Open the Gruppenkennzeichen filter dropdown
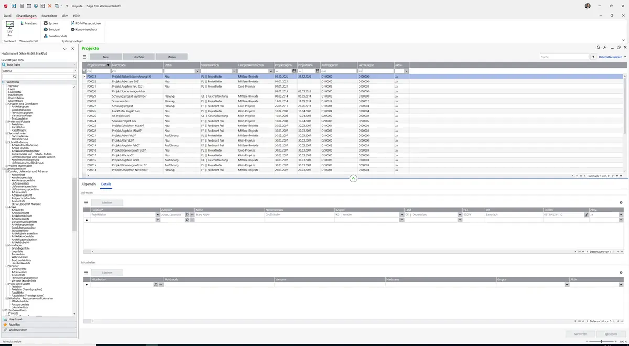Viewport: 629px width, 346px height. pyautogui.click(x=270, y=71)
